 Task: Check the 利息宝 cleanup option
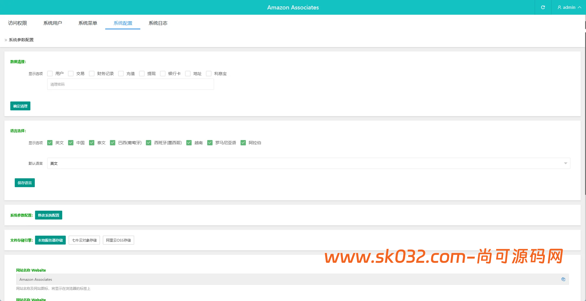click(x=209, y=74)
